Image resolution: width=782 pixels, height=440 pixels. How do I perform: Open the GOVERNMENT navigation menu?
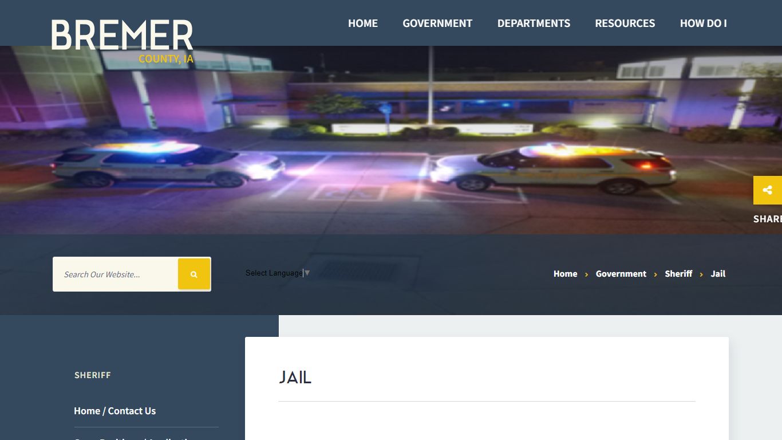coord(437,23)
